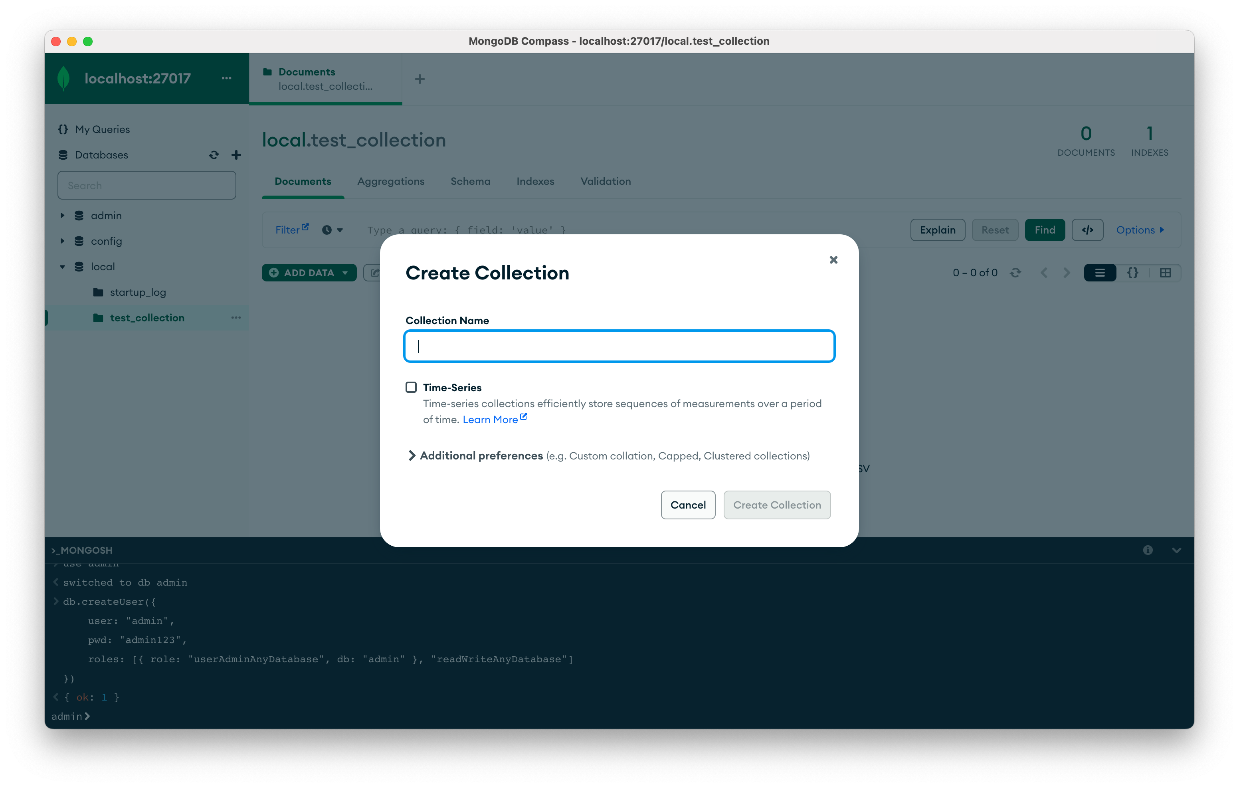This screenshot has height=788, width=1239.
Task: Open a new tab with plus icon
Action: pos(420,79)
